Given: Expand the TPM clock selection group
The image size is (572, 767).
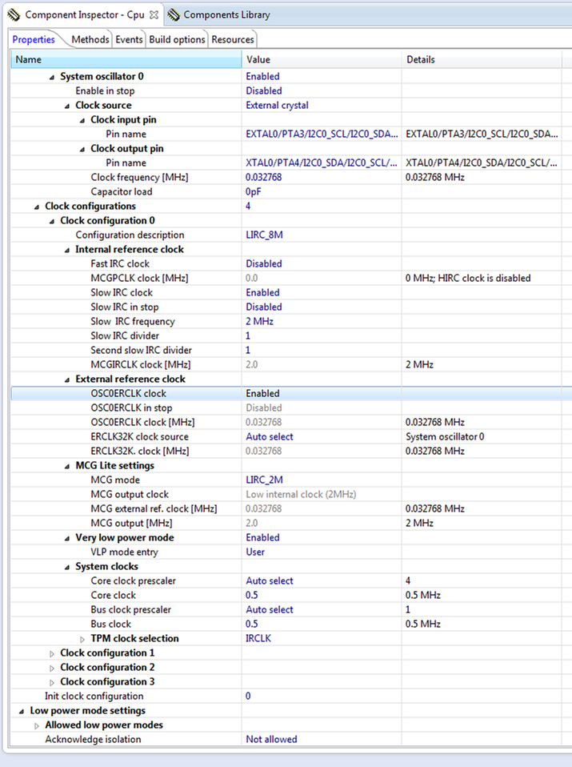Looking at the screenshot, I should click(82, 639).
